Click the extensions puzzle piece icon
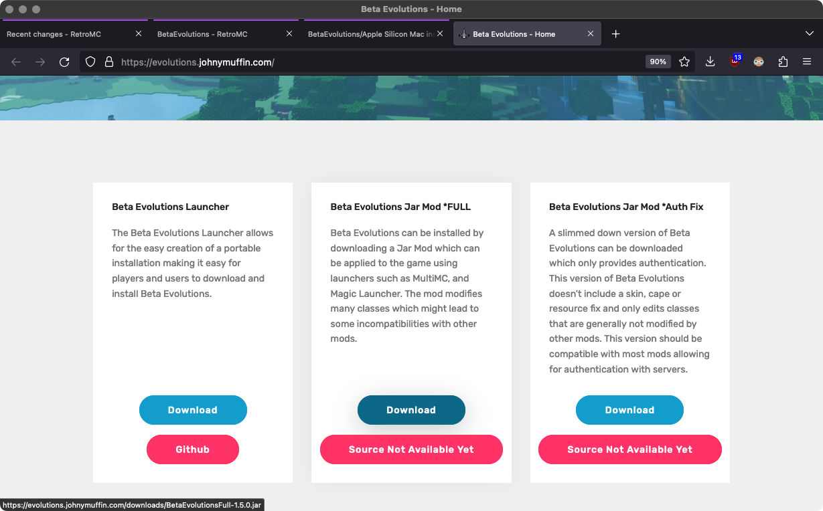The image size is (823, 511). tap(783, 62)
